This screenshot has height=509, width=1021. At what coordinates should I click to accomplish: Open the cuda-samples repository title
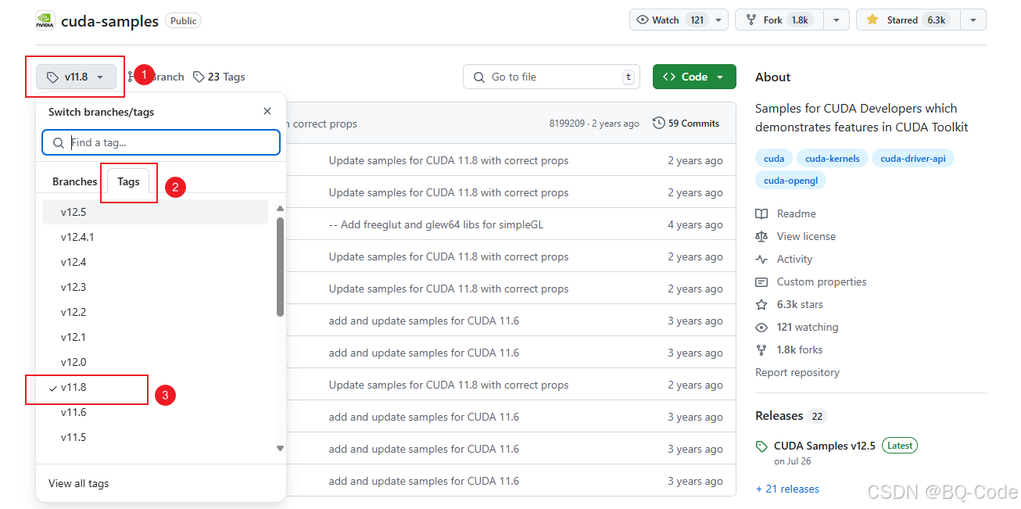coord(109,21)
